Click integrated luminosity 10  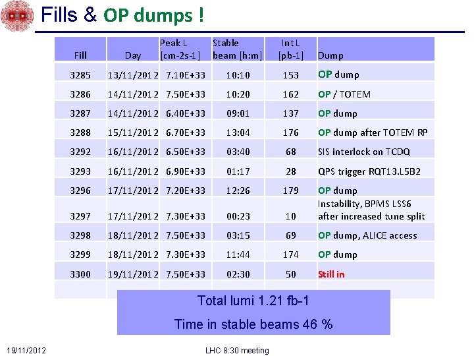coord(291,216)
